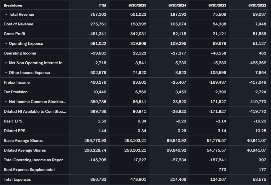The image size is (271, 185).
Task: Select the Gross Profit row label
Action: pos(15,34)
